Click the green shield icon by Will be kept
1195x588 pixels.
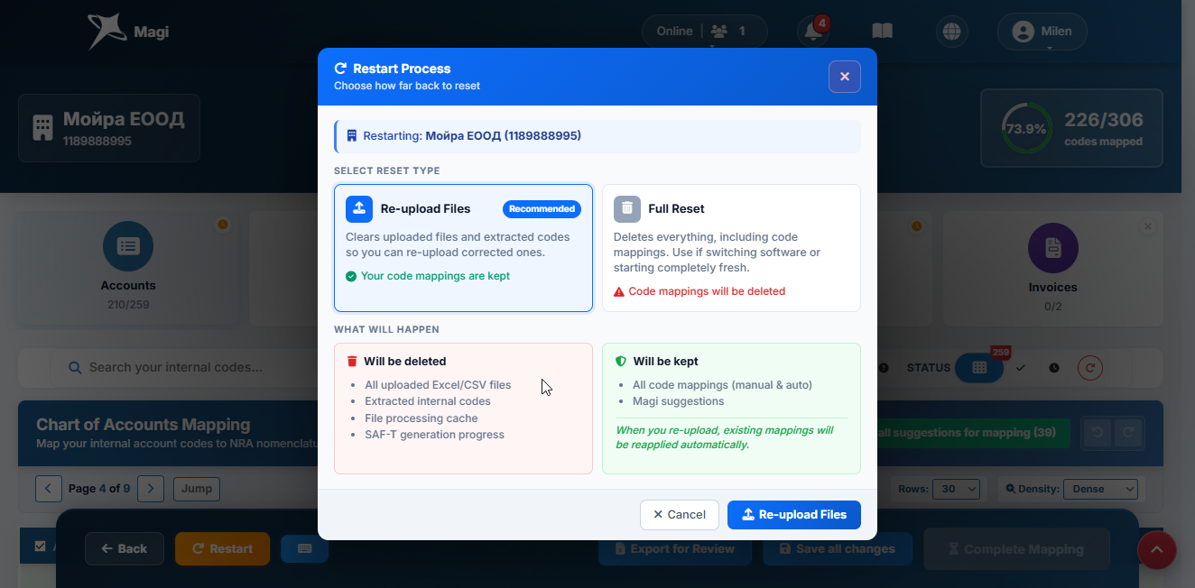[620, 362]
